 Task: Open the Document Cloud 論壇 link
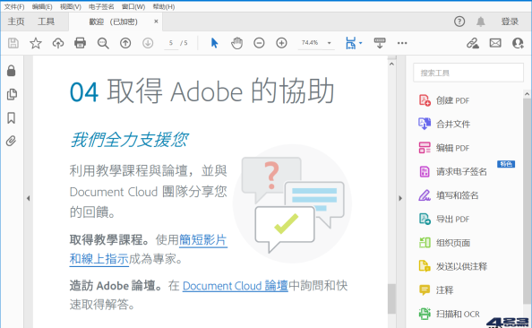click(x=236, y=286)
